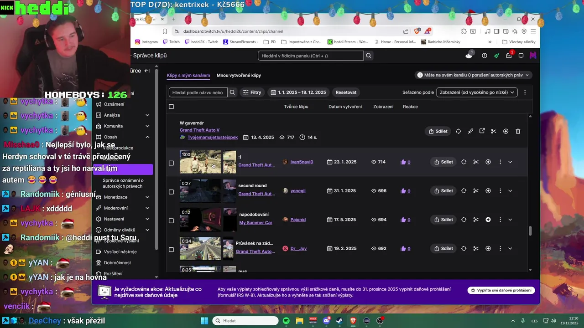The height and width of the screenshot is (328, 584).
Task: Expand the Dr__Joy clip row chevron
Action: pyautogui.click(x=510, y=249)
